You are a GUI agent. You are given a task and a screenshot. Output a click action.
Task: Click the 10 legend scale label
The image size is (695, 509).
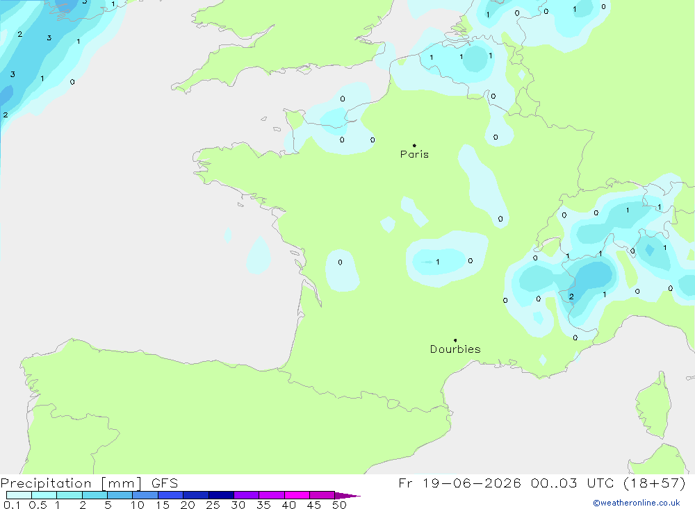[x=137, y=505]
